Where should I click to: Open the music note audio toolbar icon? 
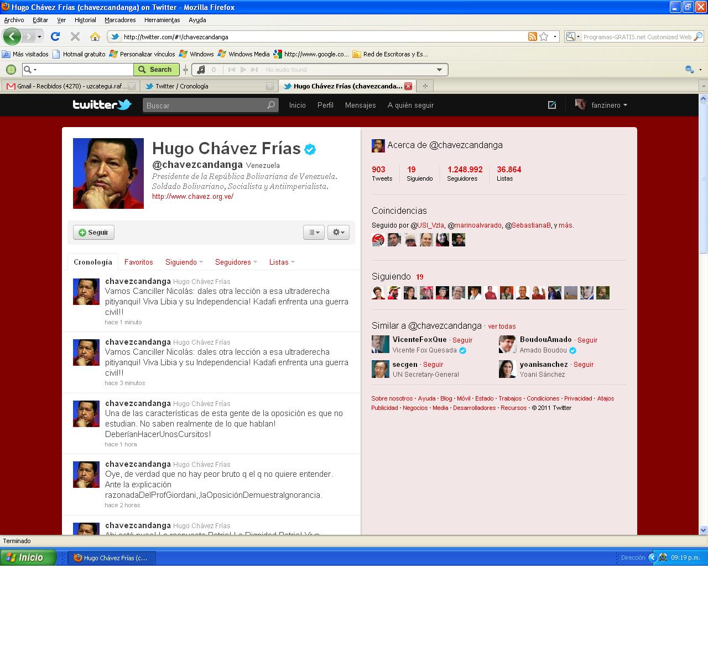(201, 70)
